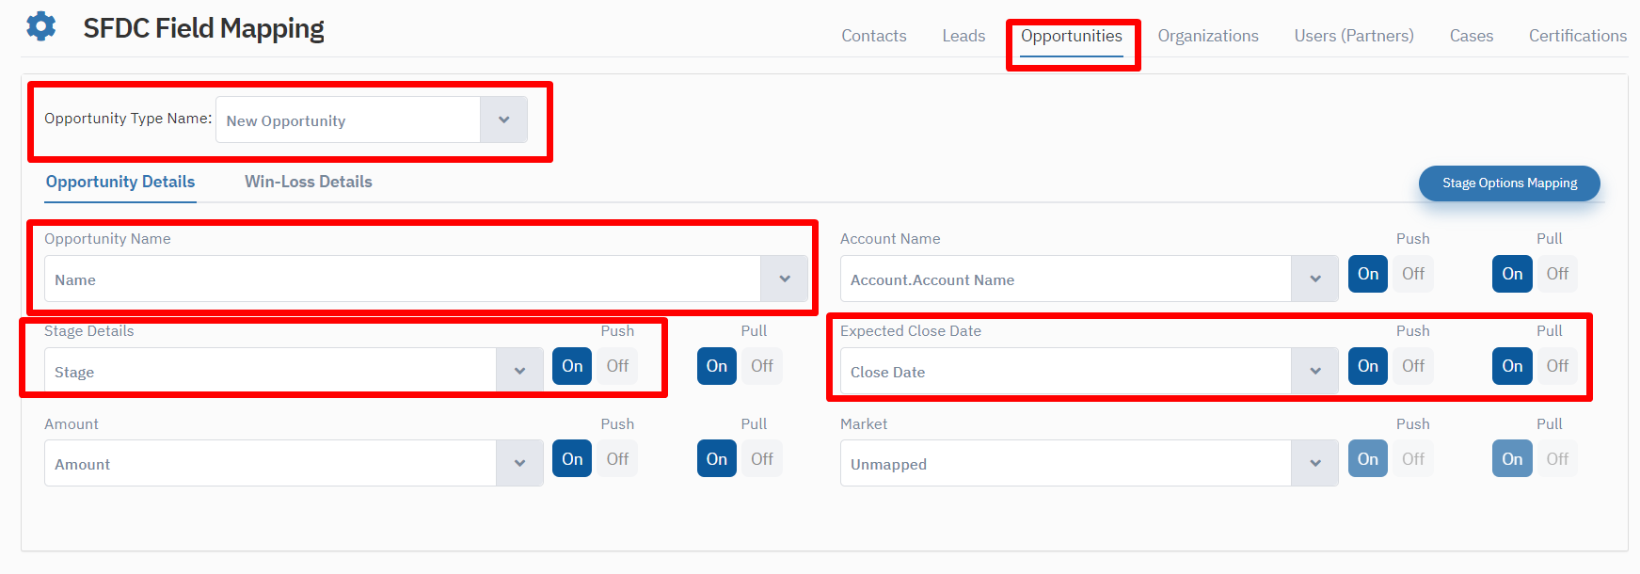The width and height of the screenshot is (1640, 574).
Task: Turn Expected Close Date Push On
Action: click(x=1368, y=366)
